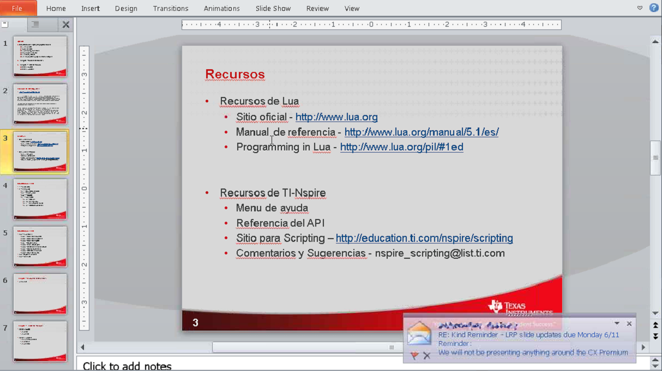
Task: Click the slide number 3 in footer
Action: 195,323
